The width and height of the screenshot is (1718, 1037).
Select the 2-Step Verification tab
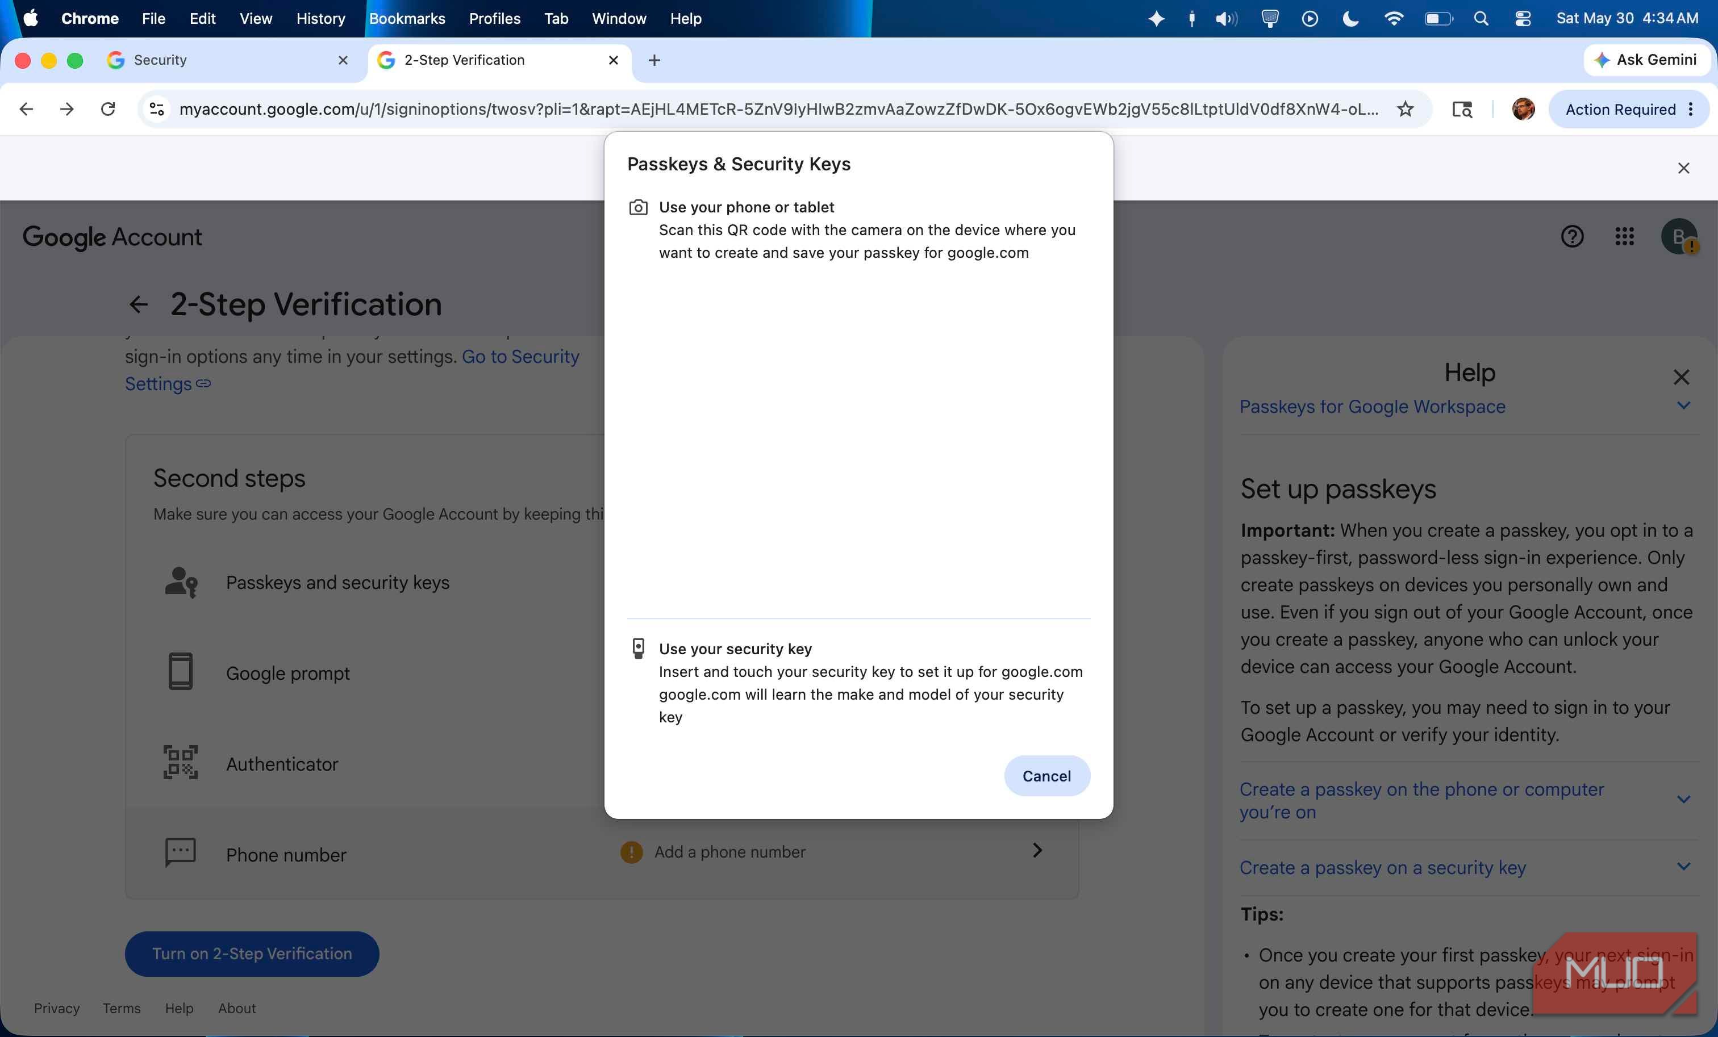(x=499, y=61)
